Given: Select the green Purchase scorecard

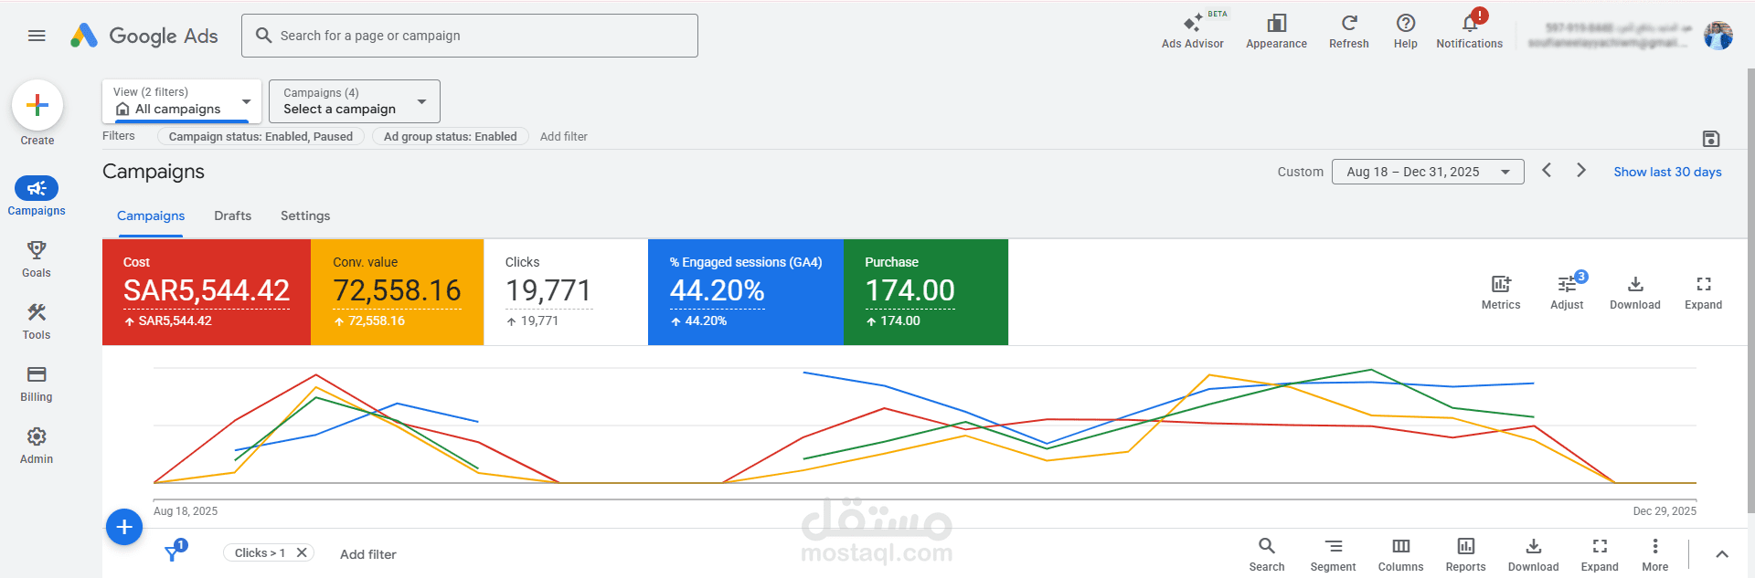Looking at the screenshot, I should [x=926, y=292].
